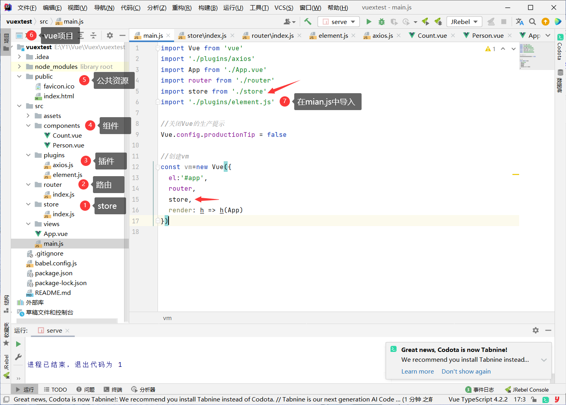The width and height of the screenshot is (566, 405).
Task: Click Vue TypeScript 4.2.2 status widget
Action: (478, 399)
